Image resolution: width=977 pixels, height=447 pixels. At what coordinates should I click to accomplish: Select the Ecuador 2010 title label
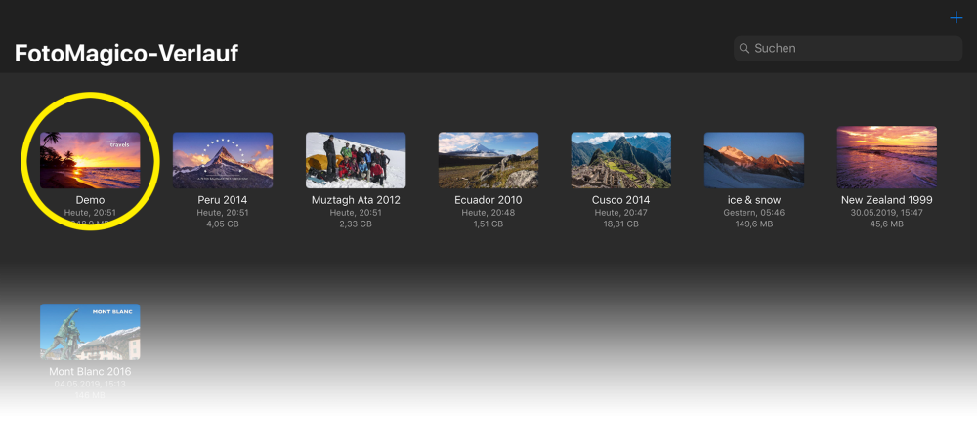tap(488, 200)
